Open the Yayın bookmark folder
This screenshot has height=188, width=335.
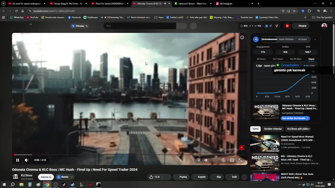click(159, 17)
